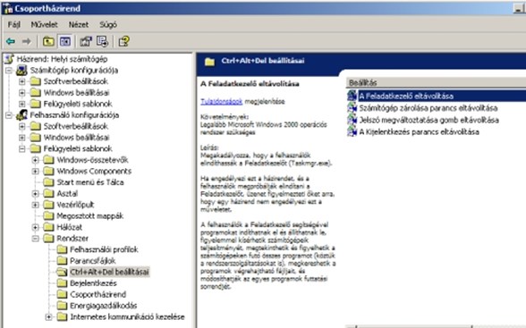Click the policy icon of A Feladatkezelő eltávolítása
This screenshot has width=526, height=328.
point(352,96)
